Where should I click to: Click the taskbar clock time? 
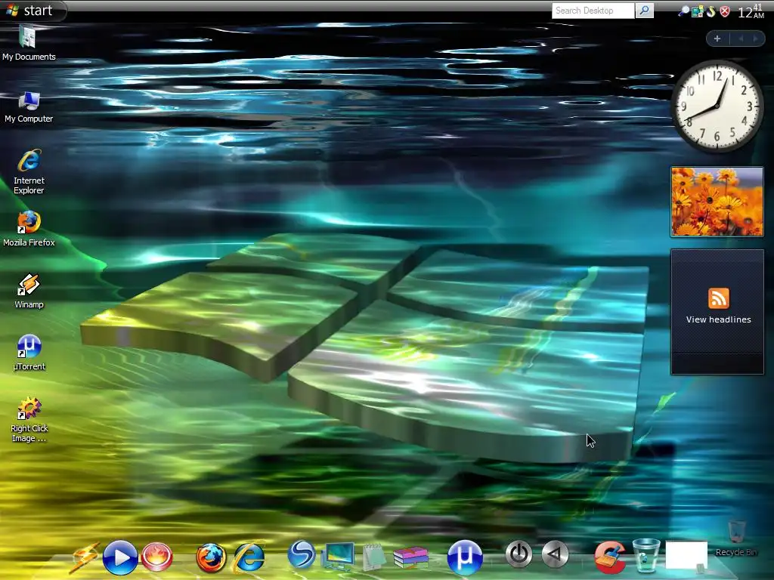point(751,11)
